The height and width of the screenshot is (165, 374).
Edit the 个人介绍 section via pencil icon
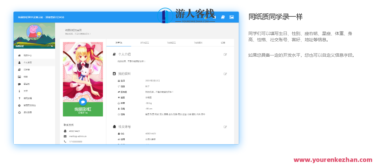coord(225,54)
